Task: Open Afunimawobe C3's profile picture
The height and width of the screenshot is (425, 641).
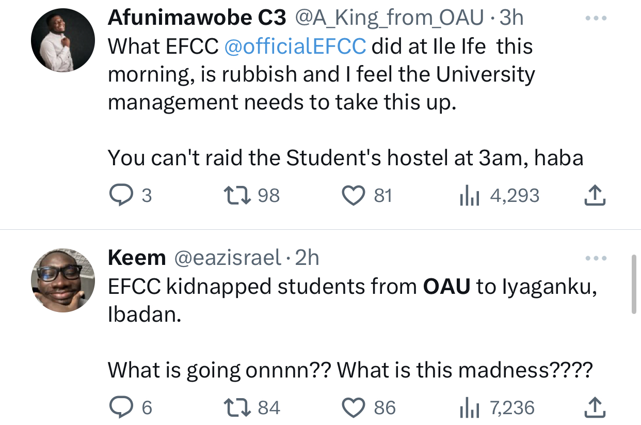Action: [63, 40]
